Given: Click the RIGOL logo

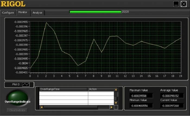Looking at the screenshot, I should pos(13,4).
